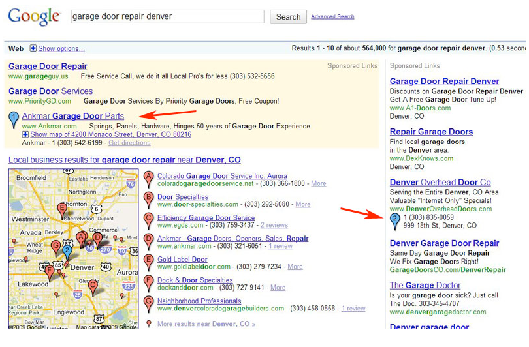Open Garage Door Services sponsored ad

(50, 91)
